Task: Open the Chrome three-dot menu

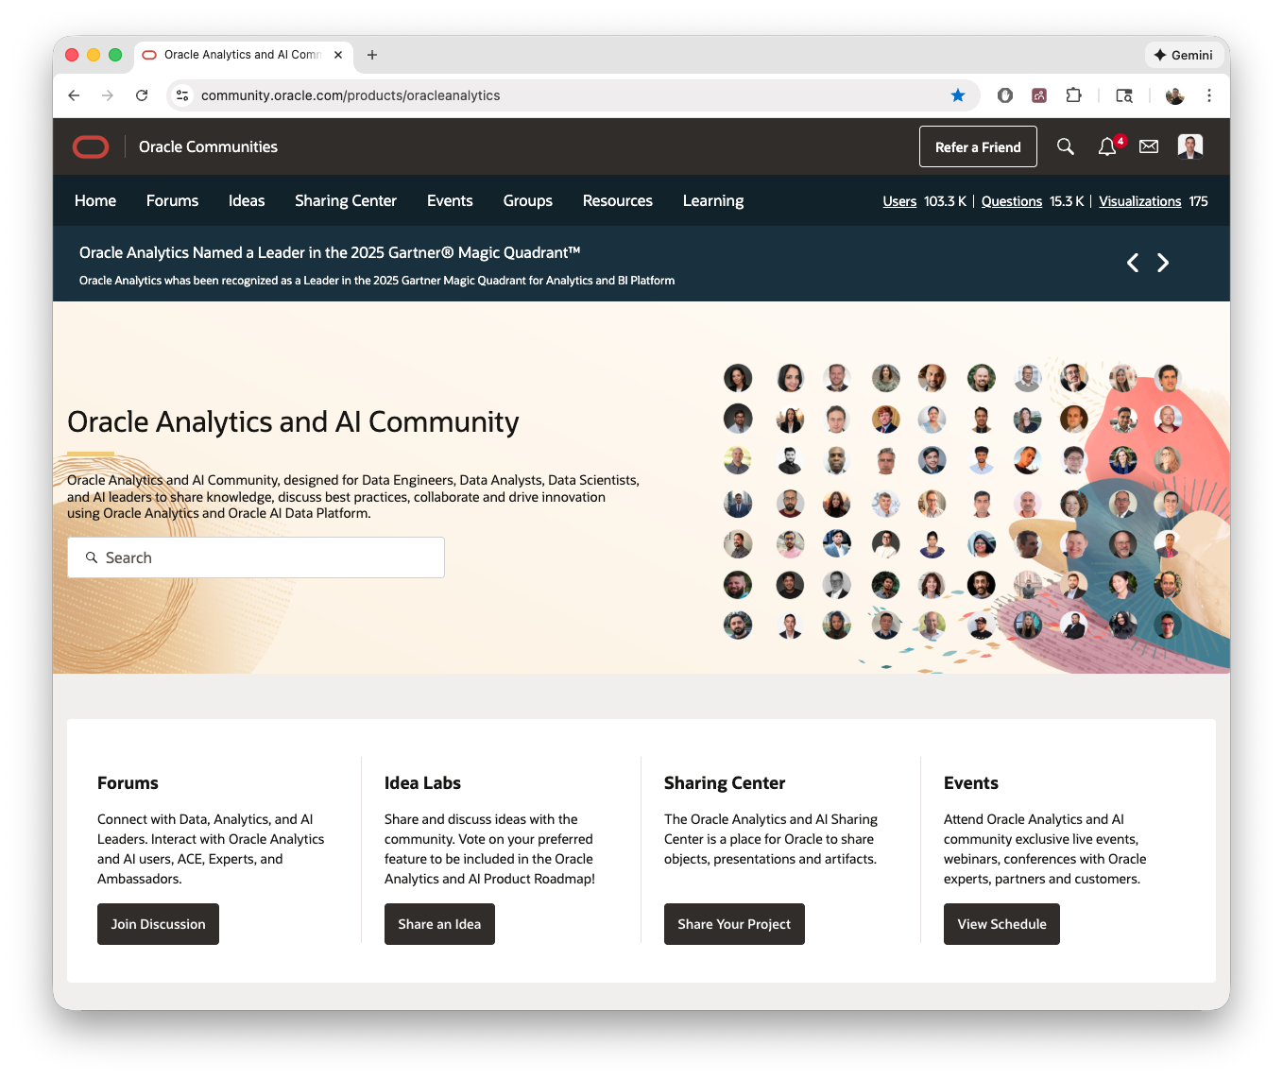Action: pos(1209,95)
